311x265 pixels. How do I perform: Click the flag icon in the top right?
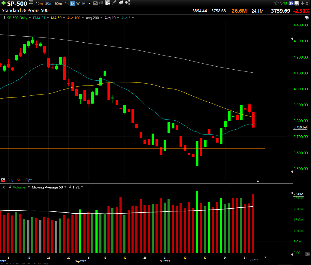[x=282, y=3]
